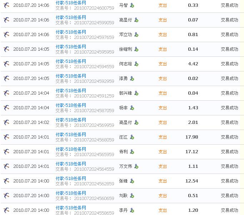Click transaction type icon in 4.42 payment row

coord(6,64)
